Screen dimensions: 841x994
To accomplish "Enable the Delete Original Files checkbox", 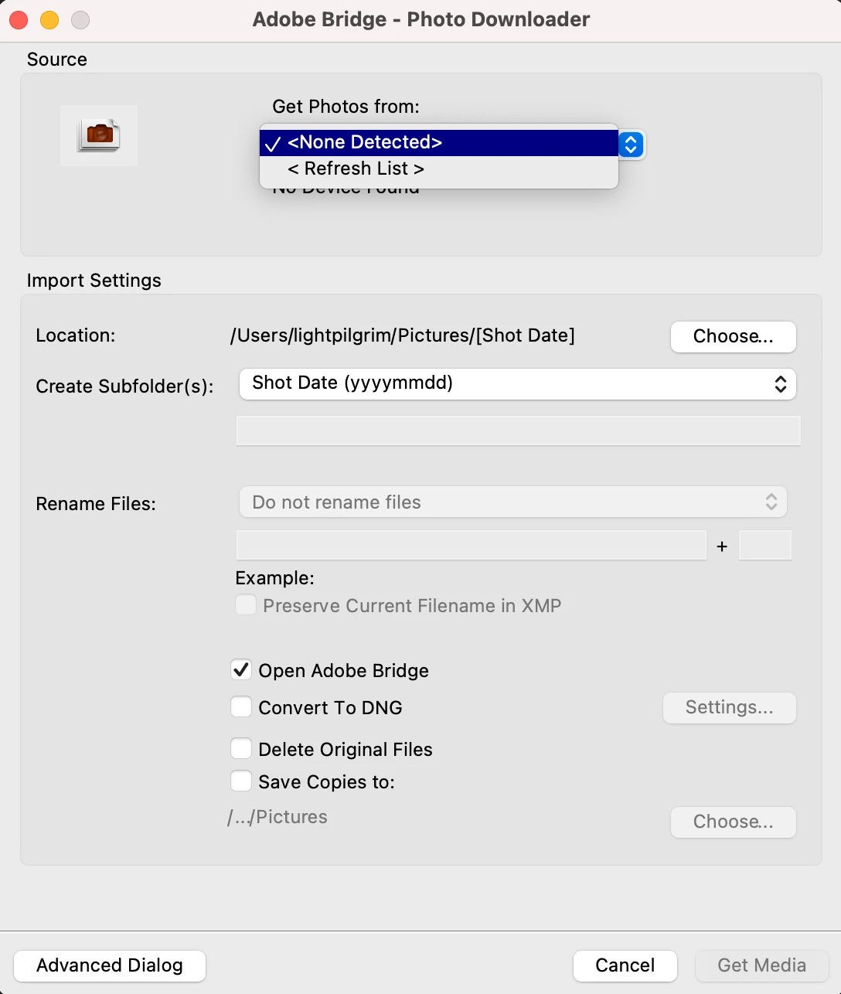I will 241,748.
